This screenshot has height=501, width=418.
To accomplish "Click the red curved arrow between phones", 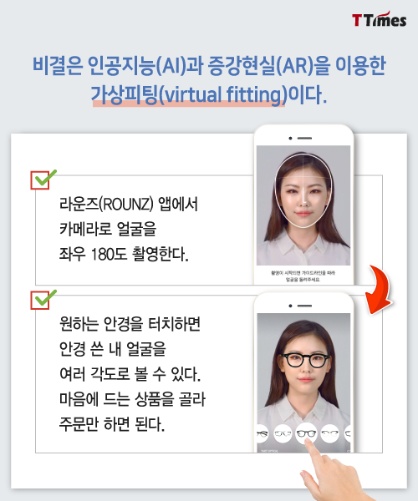I will pyautogui.click(x=380, y=290).
